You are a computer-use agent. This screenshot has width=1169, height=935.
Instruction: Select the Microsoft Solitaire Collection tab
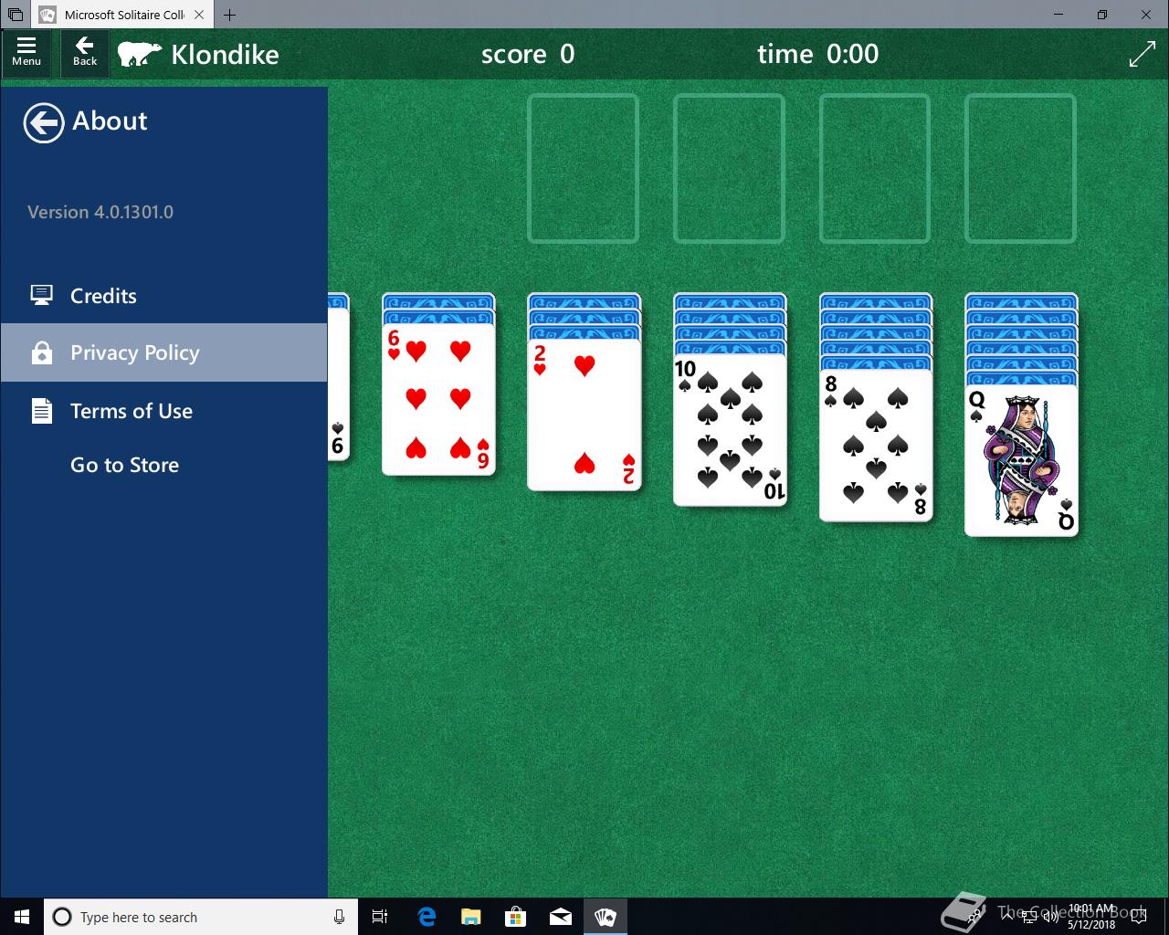pyautogui.click(x=121, y=15)
